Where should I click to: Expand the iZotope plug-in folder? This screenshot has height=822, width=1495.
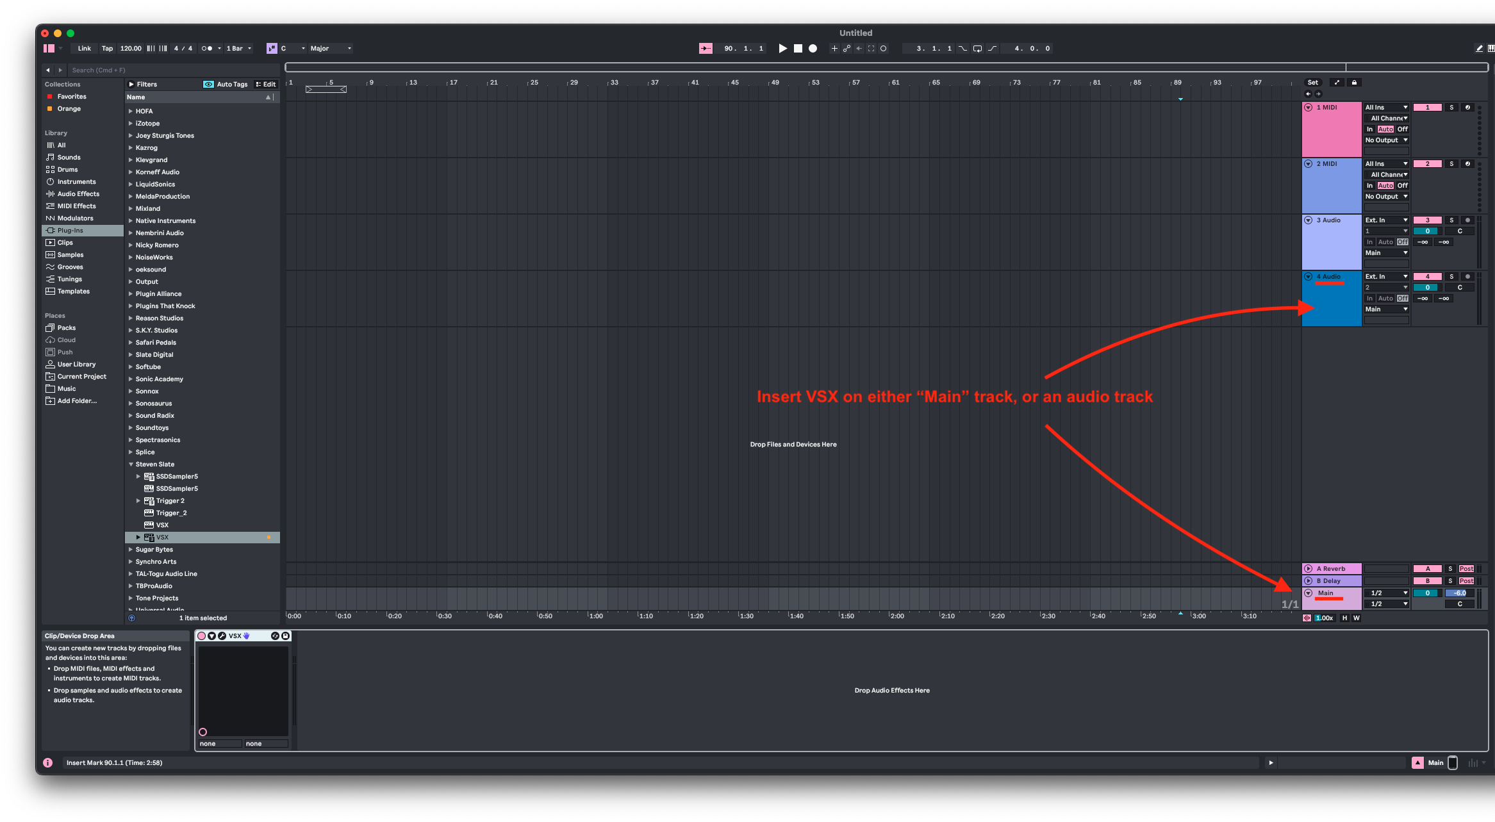(x=131, y=124)
